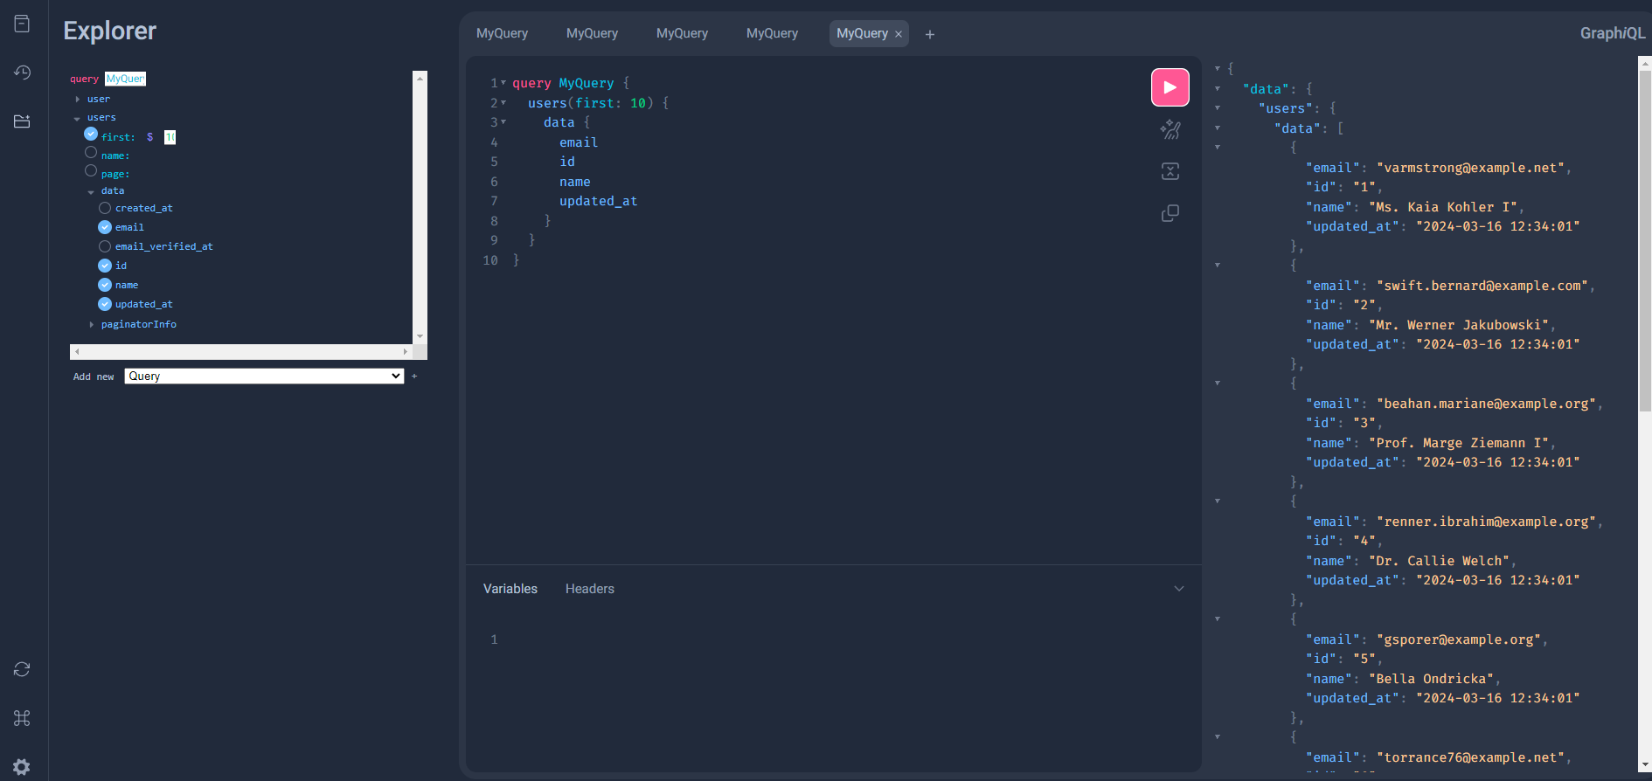The image size is (1652, 781).
Task: Click updated_at on query line 7
Action: click(598, 201)
